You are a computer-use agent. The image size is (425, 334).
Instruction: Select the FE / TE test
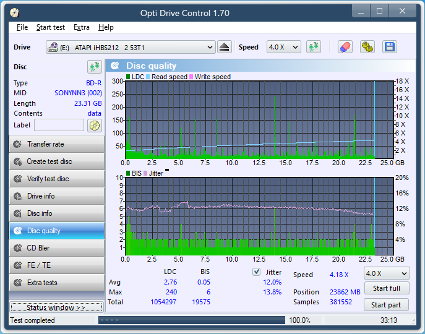coord(56,265)
